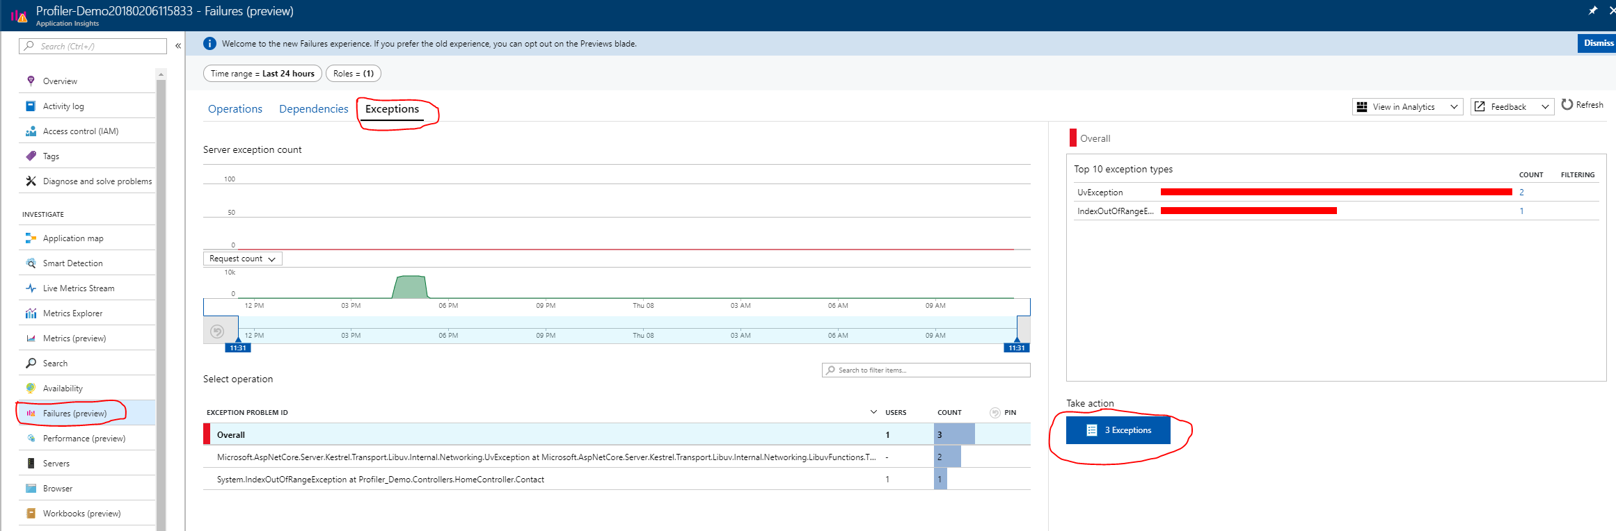
Task: Open Metrics (preview) icon
Action: tap(31, 338)
